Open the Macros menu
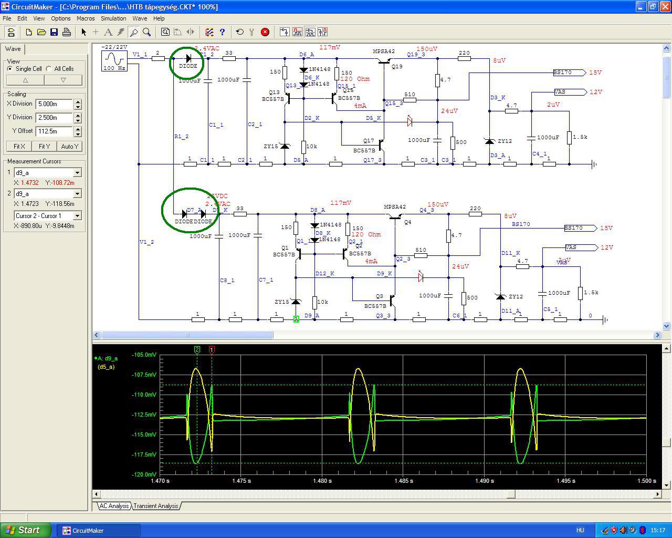 coord(86,18)
